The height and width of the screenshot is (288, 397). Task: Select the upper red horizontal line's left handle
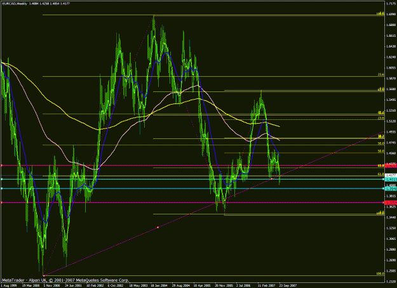pos(1,166)
